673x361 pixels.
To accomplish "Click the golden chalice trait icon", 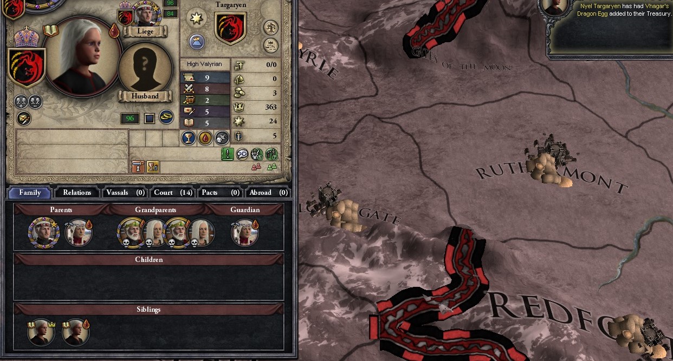I will click(189, 137).
